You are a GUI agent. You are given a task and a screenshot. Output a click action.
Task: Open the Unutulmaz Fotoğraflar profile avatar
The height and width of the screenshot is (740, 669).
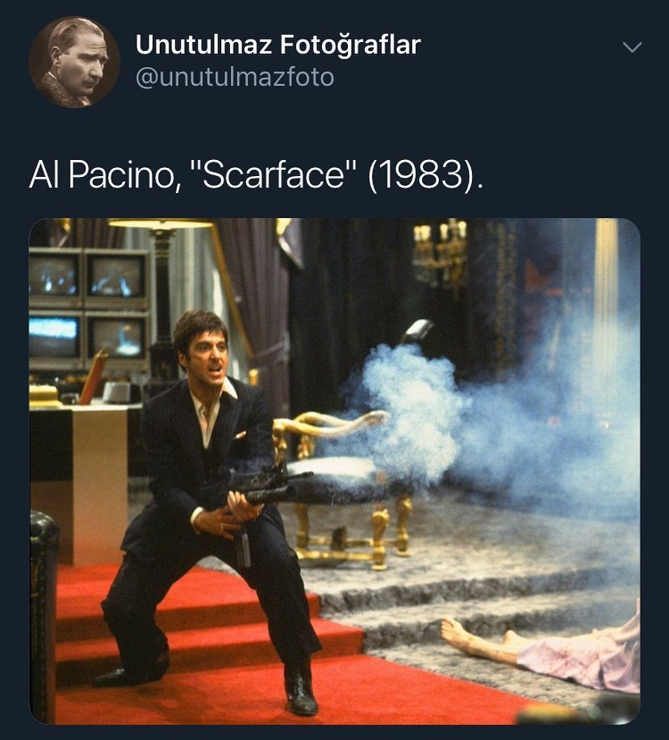[74, 62]
